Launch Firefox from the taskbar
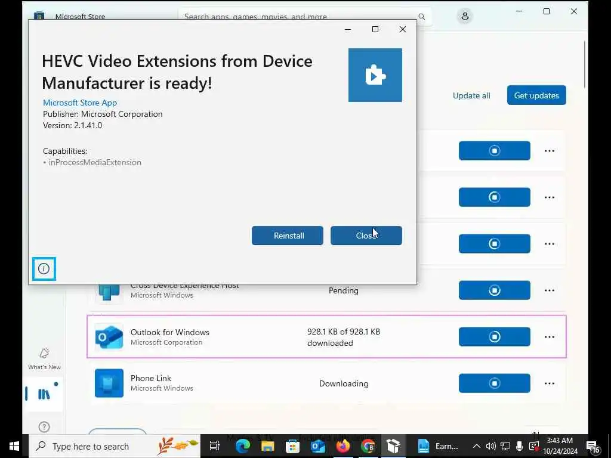 coord(343,446)
